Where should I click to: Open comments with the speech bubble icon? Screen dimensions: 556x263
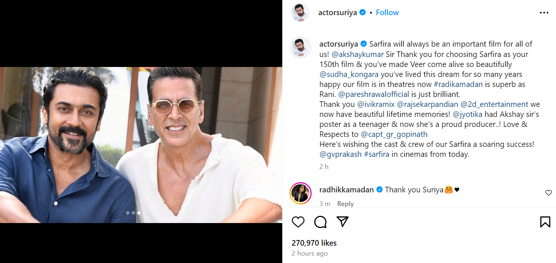coord(320,222)
